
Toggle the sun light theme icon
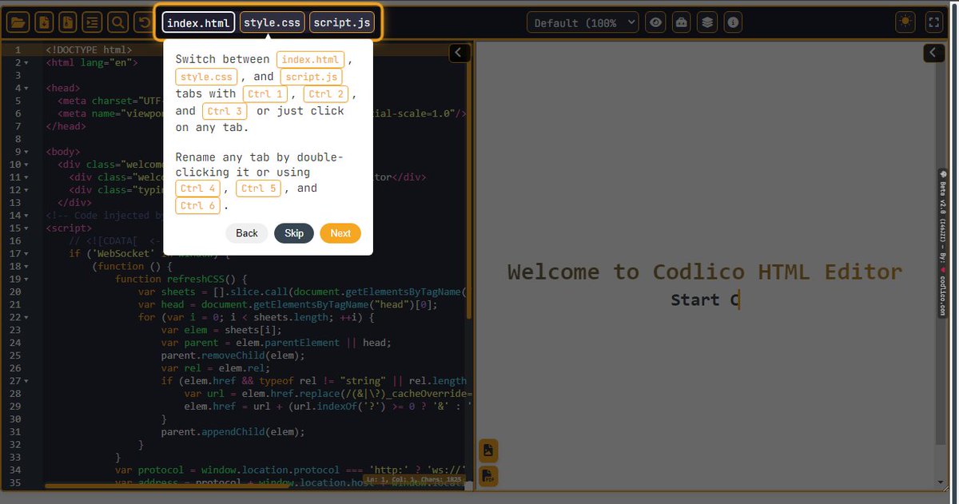pos(905,22)
